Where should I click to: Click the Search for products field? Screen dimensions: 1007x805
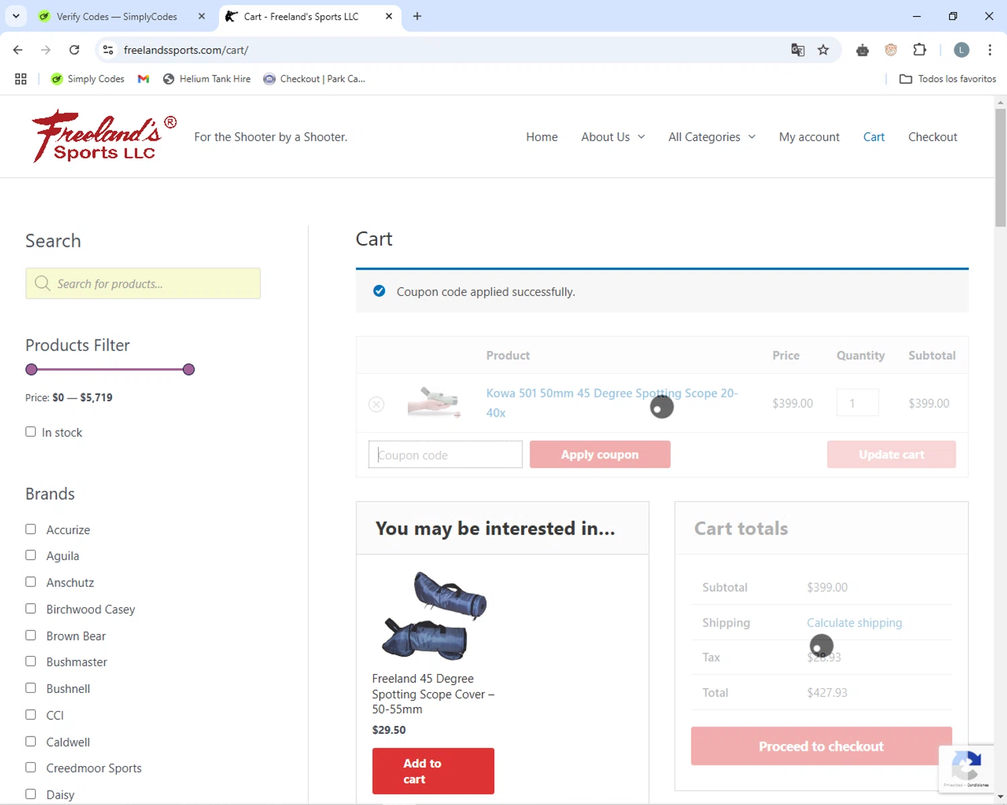pyautogui.click(x=143, y=283)
